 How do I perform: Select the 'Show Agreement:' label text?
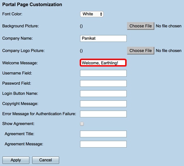(18, 124)
